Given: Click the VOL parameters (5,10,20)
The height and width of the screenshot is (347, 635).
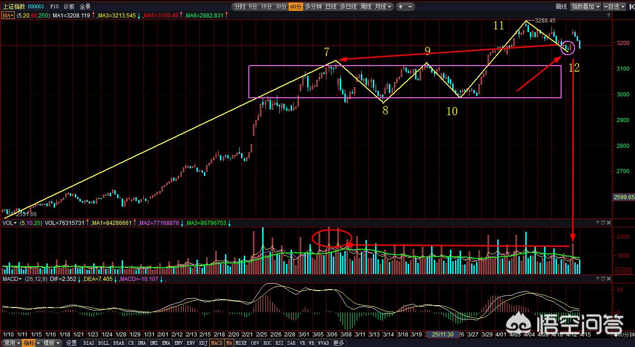Looking at the screenshot, I should (x=30, y=223).
